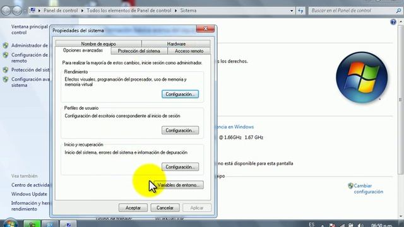
Task: Open Windows Update link
Action: (29, 194)
